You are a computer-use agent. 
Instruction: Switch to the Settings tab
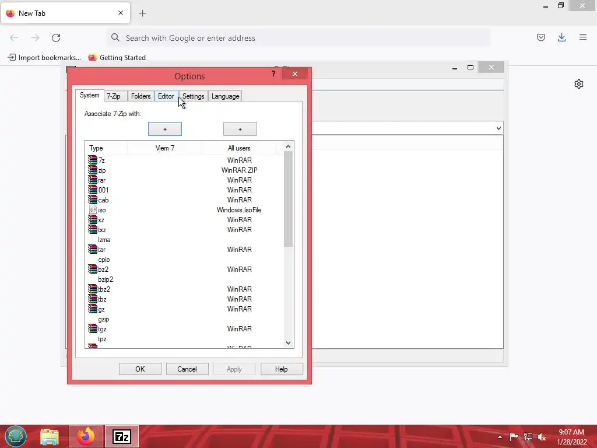[x=194, y=96]
